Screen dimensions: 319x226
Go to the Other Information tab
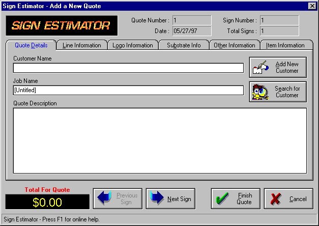235,45
